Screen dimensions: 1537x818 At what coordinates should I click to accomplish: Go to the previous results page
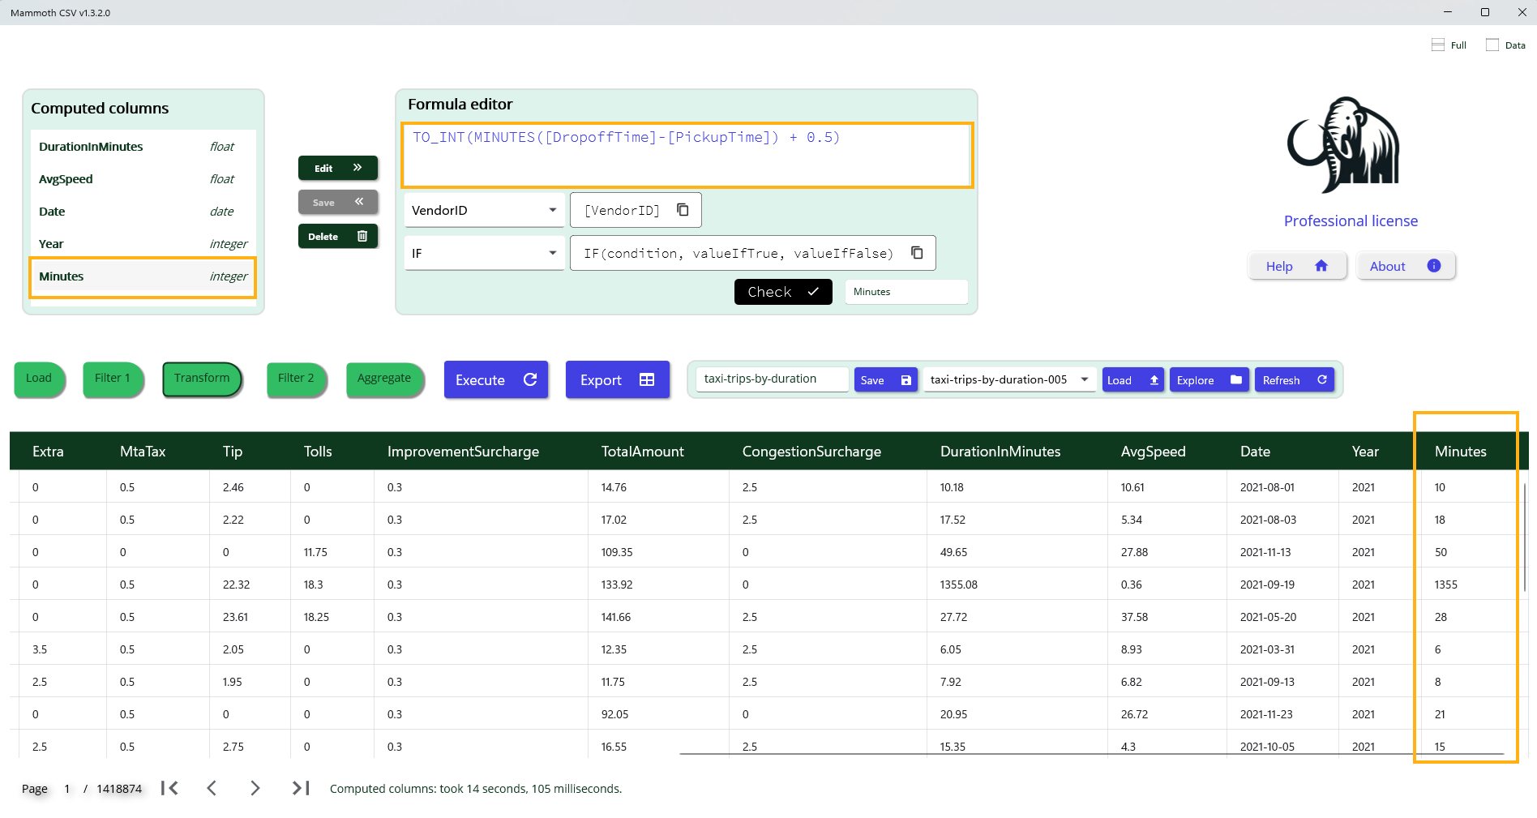212,788
